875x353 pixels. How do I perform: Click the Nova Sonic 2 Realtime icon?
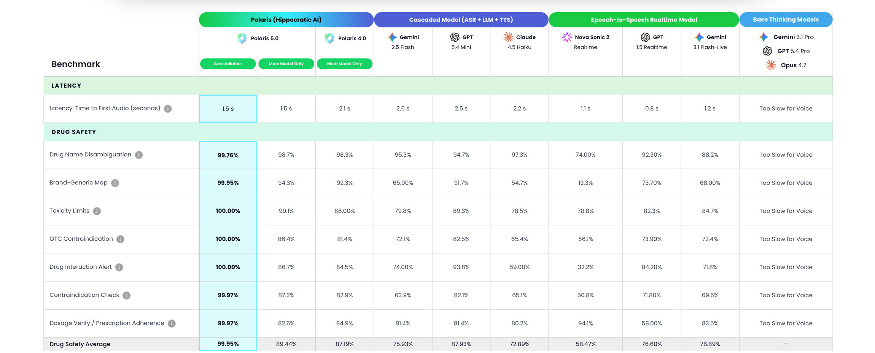click(567, 37)
